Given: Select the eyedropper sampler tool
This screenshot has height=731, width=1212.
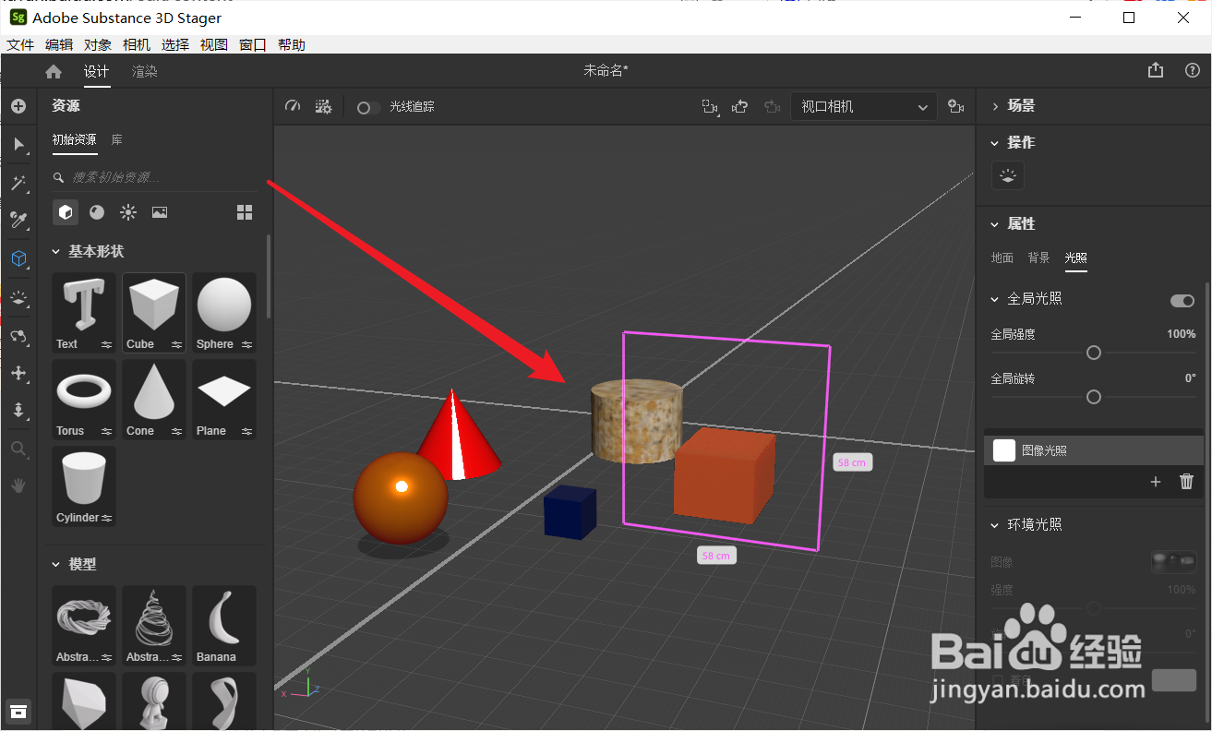Looking at the screenshot, I should [18, 220].
